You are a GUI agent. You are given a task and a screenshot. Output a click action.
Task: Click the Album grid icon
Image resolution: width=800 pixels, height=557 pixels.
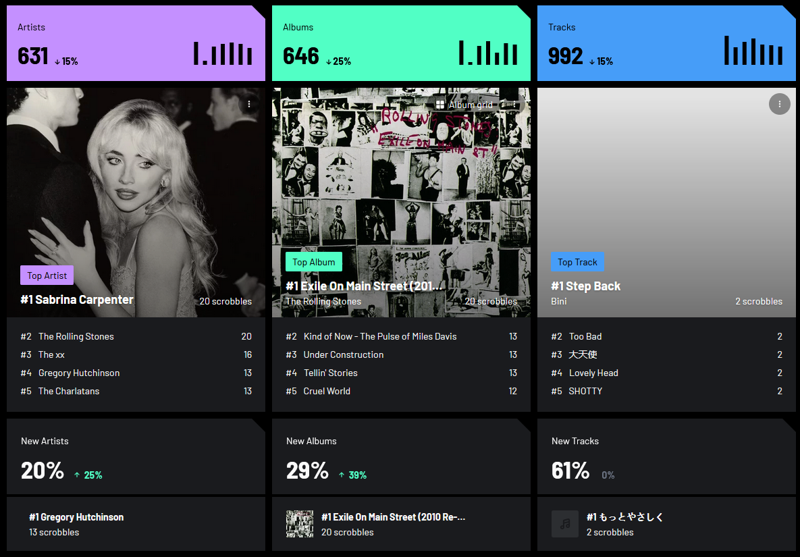439,105
